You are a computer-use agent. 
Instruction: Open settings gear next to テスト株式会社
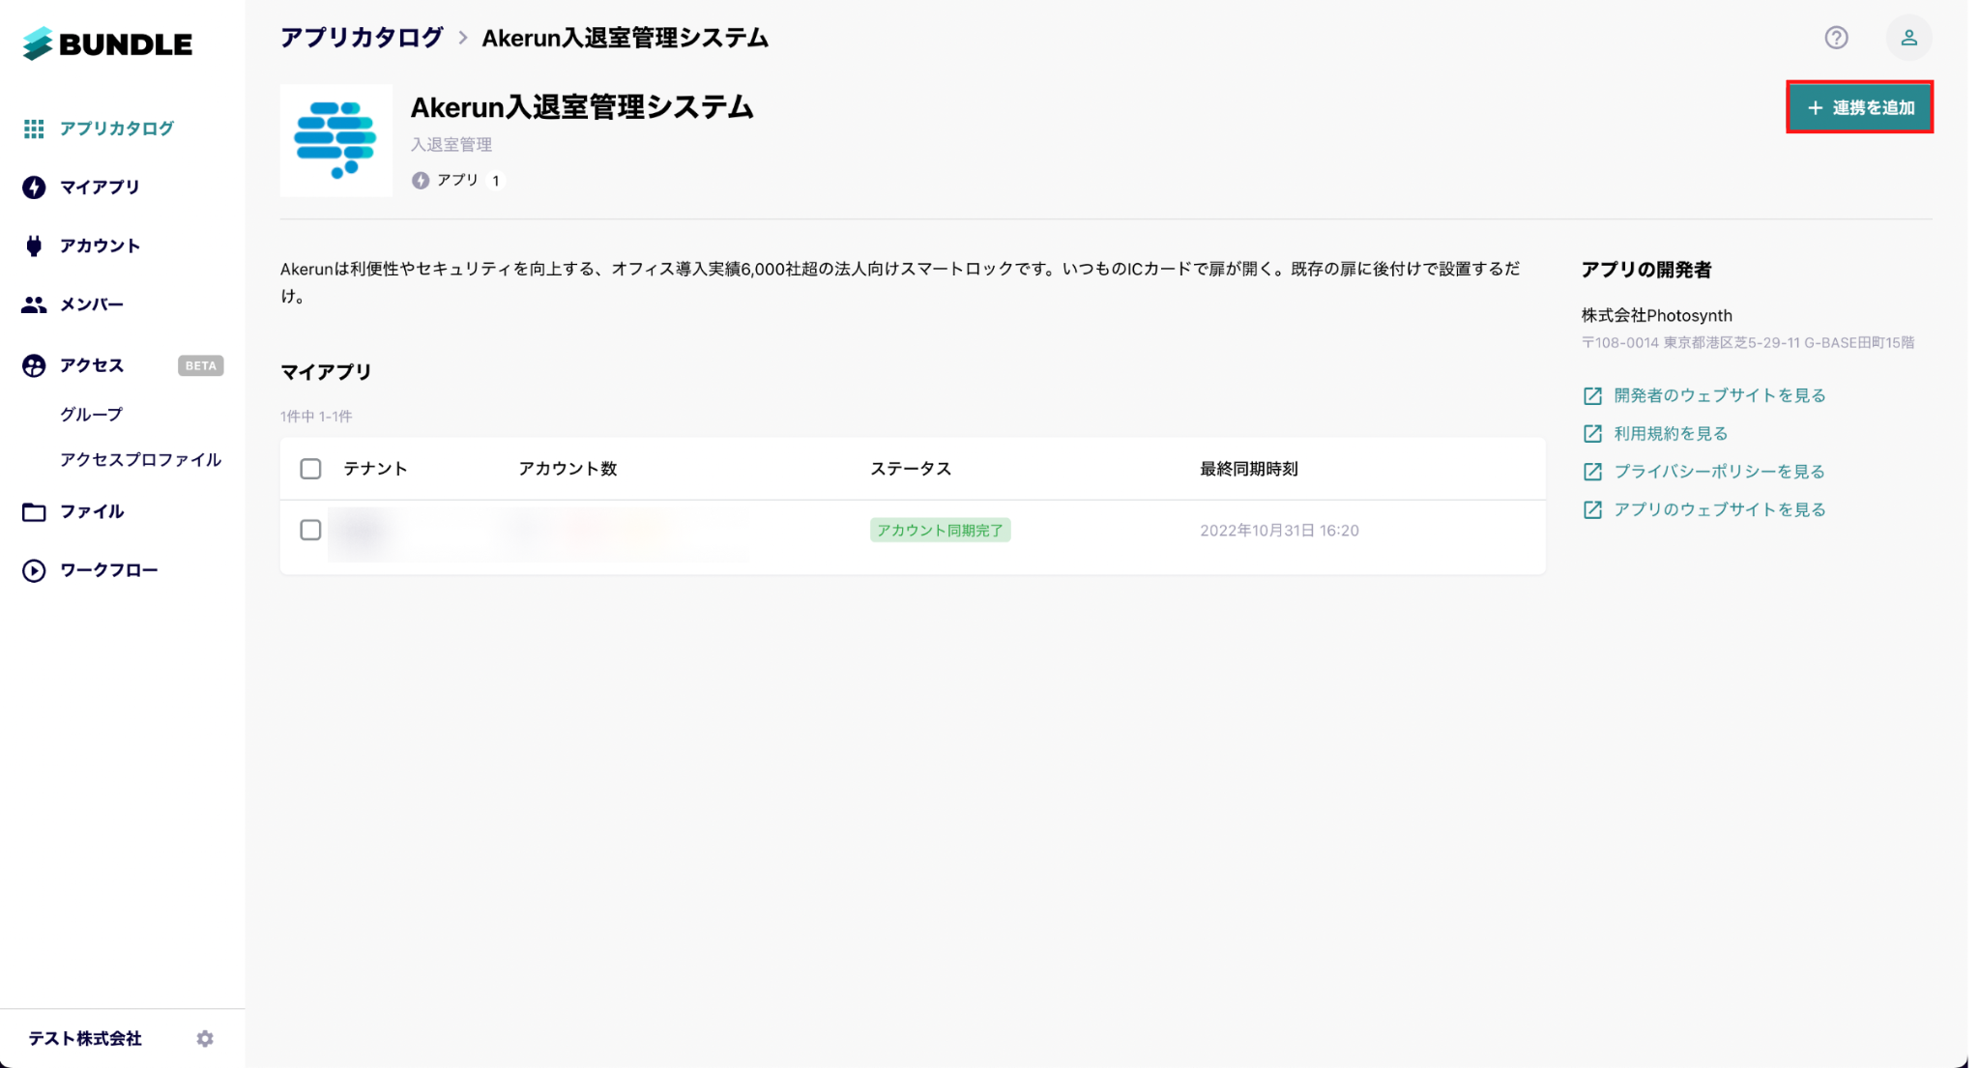[x=205, y=1038]
